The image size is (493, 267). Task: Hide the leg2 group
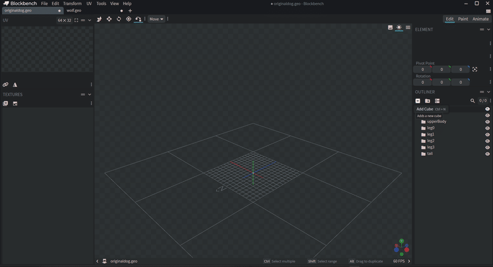[487, 141]
